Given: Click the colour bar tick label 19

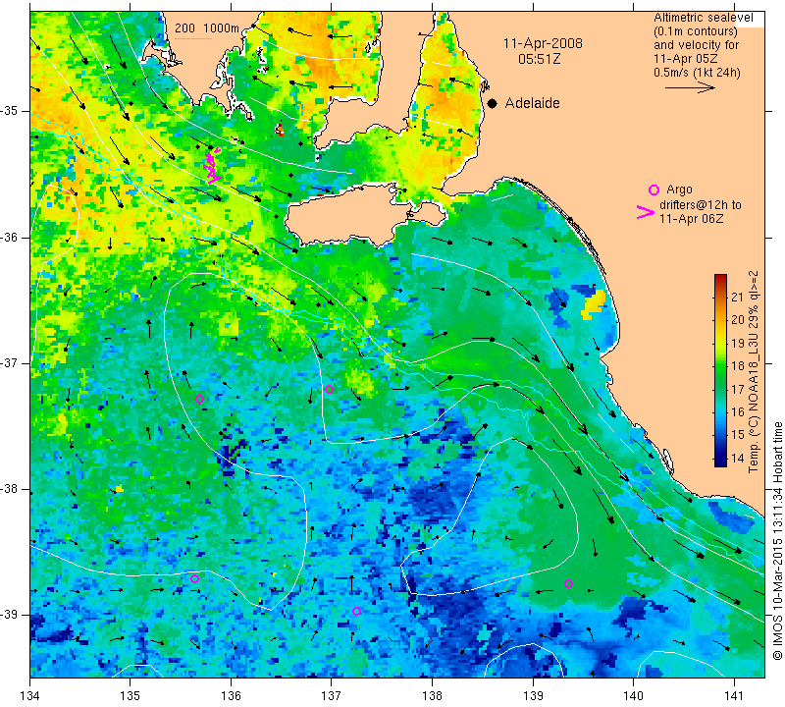Looking at the screenshot, I should 738,344.
